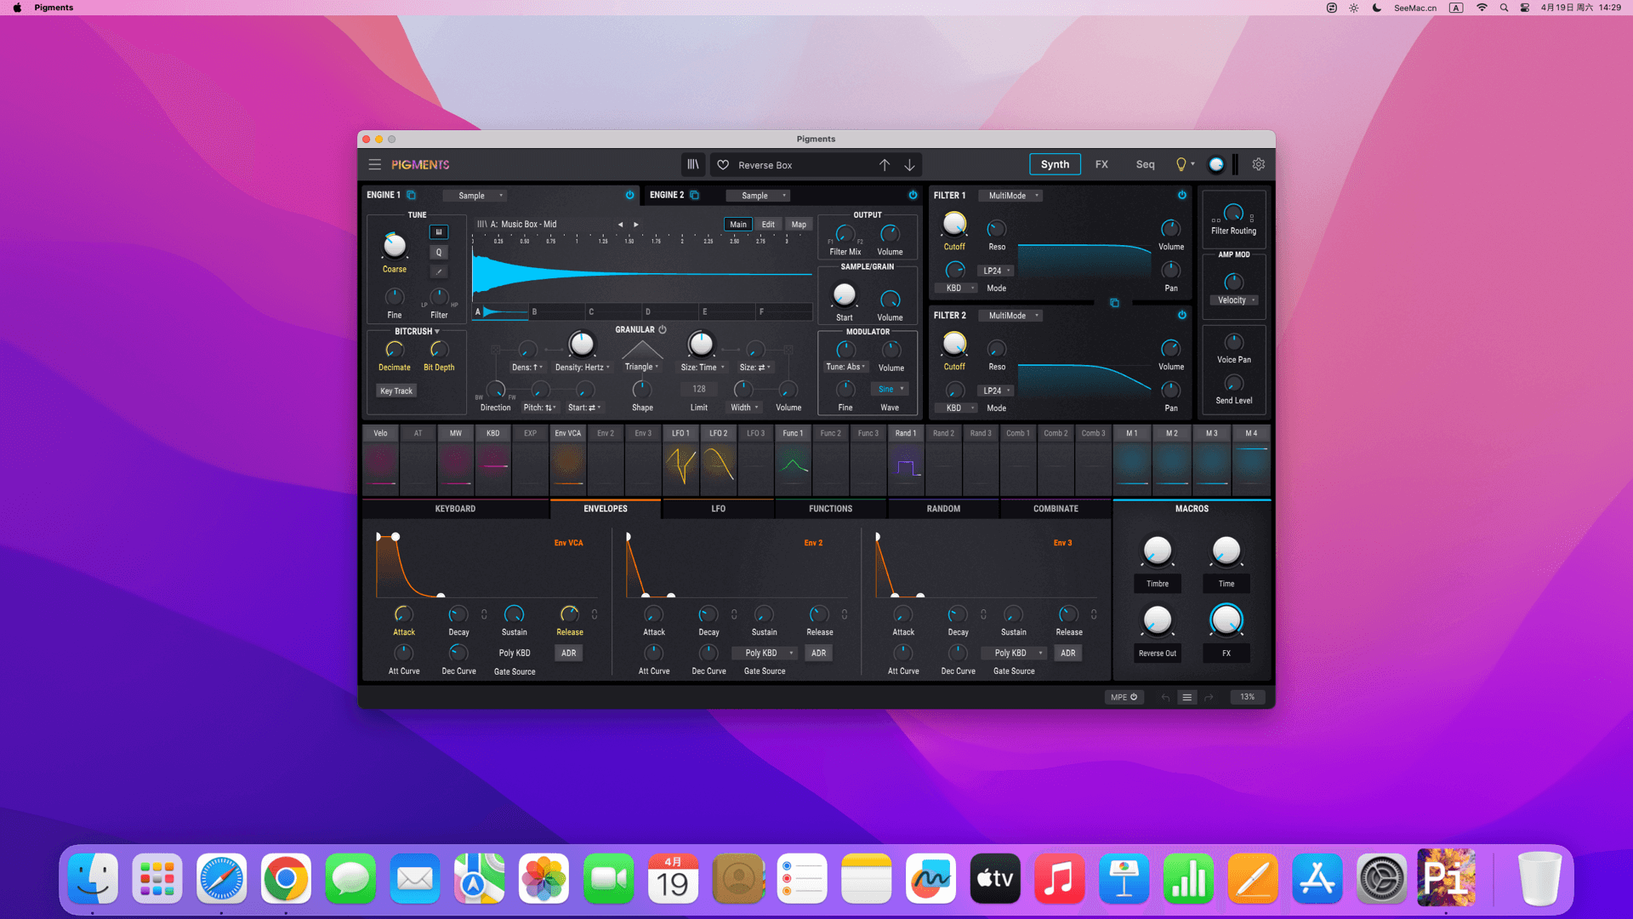
Task: Click the pencil edit tune icon
Action: (439, 271)
